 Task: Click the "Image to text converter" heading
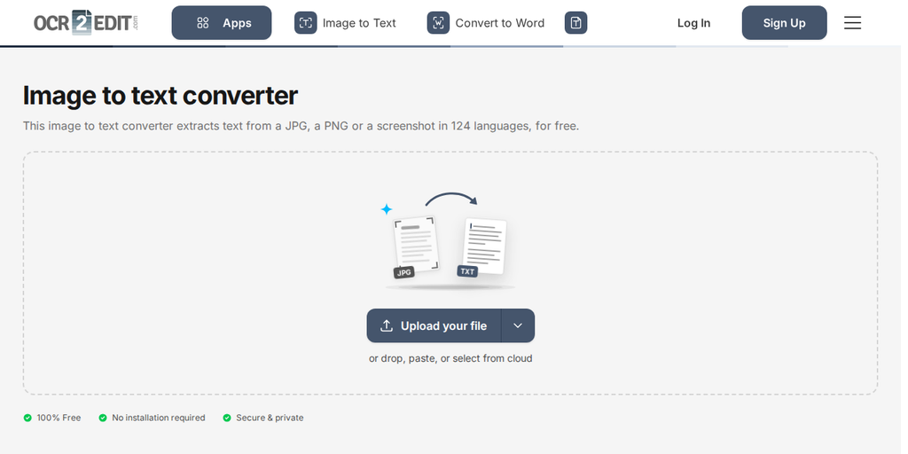pos(161,96)
